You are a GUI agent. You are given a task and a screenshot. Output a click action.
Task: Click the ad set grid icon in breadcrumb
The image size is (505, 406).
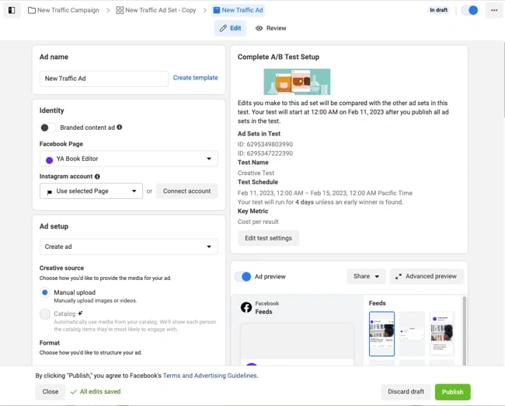(120, 10)
